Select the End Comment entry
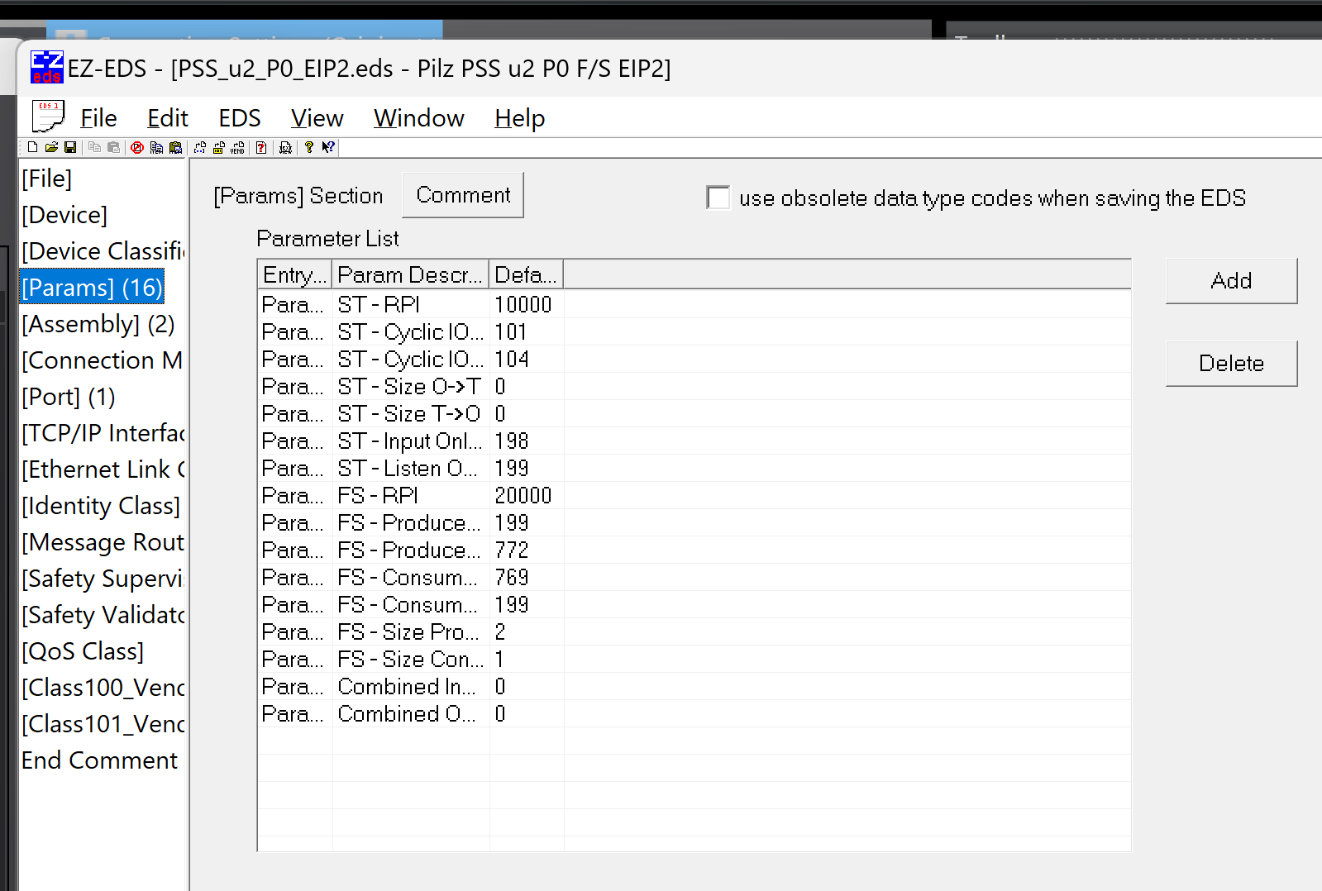 (99, 760)
